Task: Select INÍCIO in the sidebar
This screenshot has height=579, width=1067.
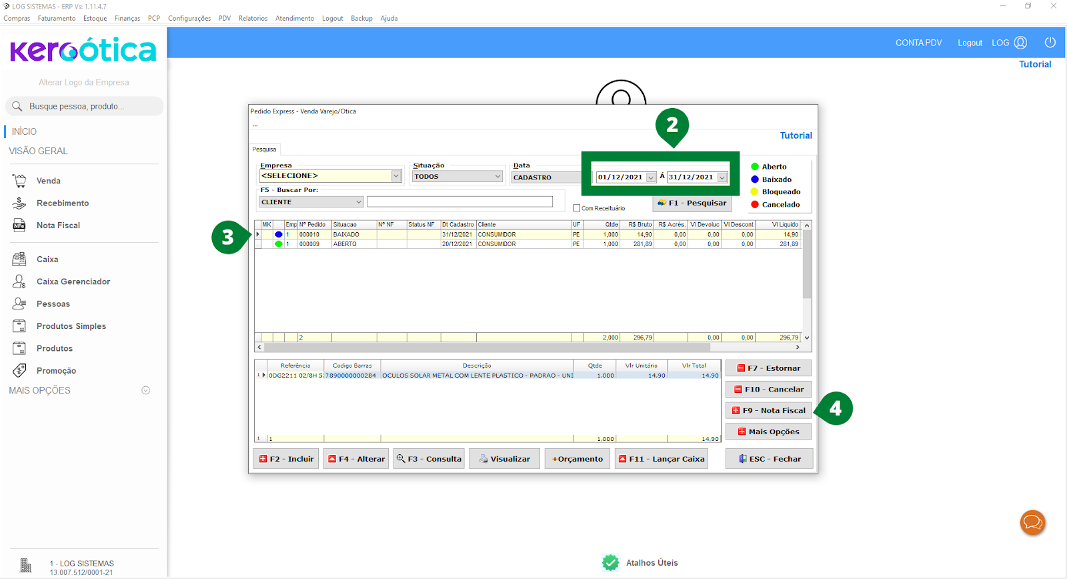Action: pos(24,131)
